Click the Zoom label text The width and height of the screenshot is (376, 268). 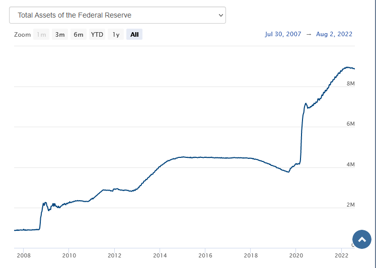point(22,35)
